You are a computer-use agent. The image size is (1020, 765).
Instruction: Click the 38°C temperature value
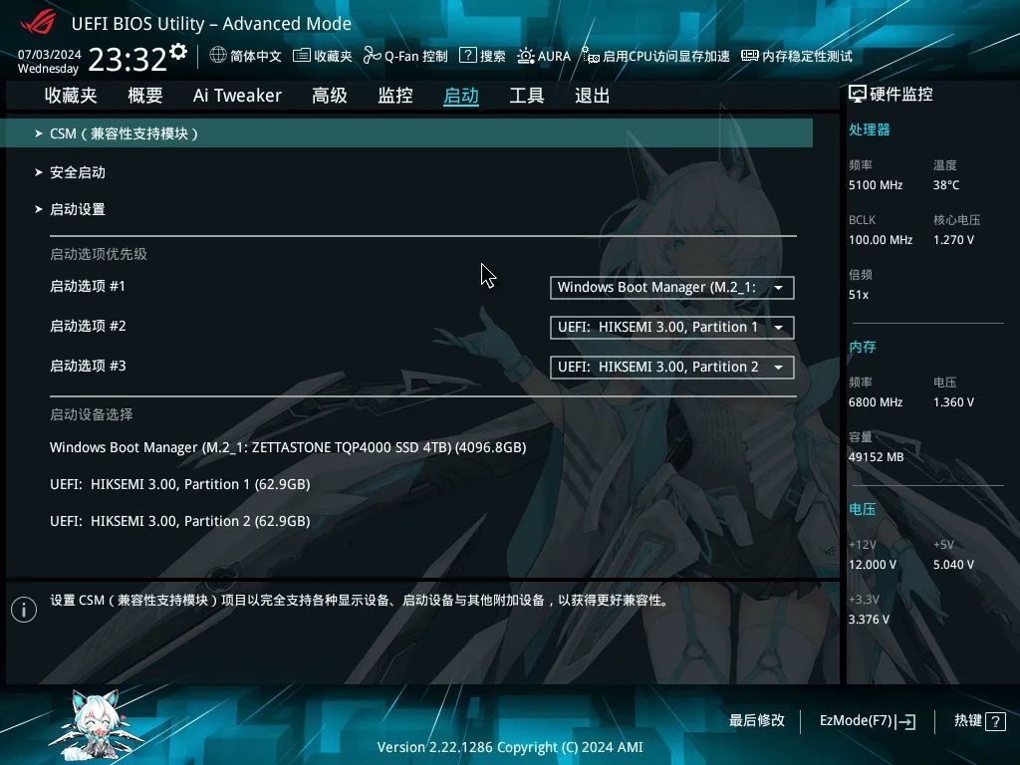coord(946,185)
